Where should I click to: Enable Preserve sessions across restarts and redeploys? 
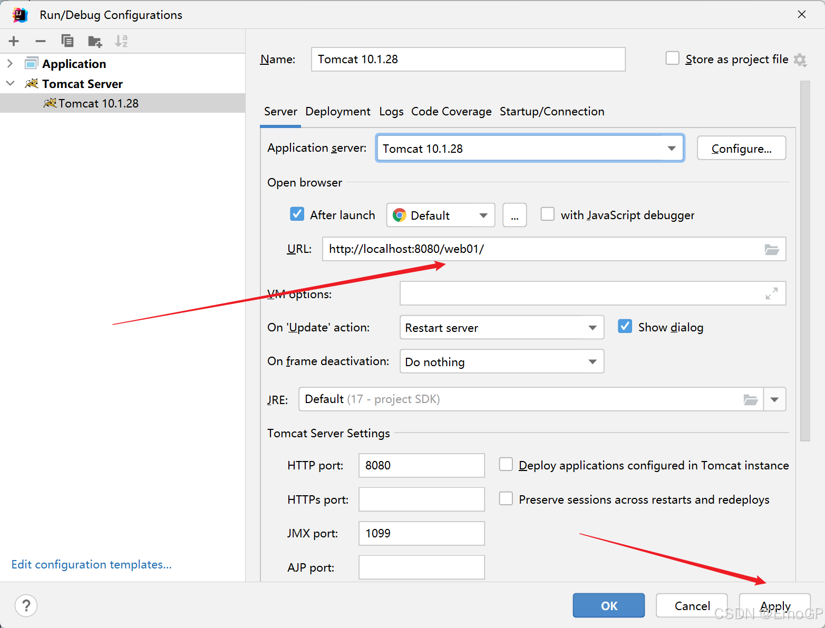coord(506,498)
